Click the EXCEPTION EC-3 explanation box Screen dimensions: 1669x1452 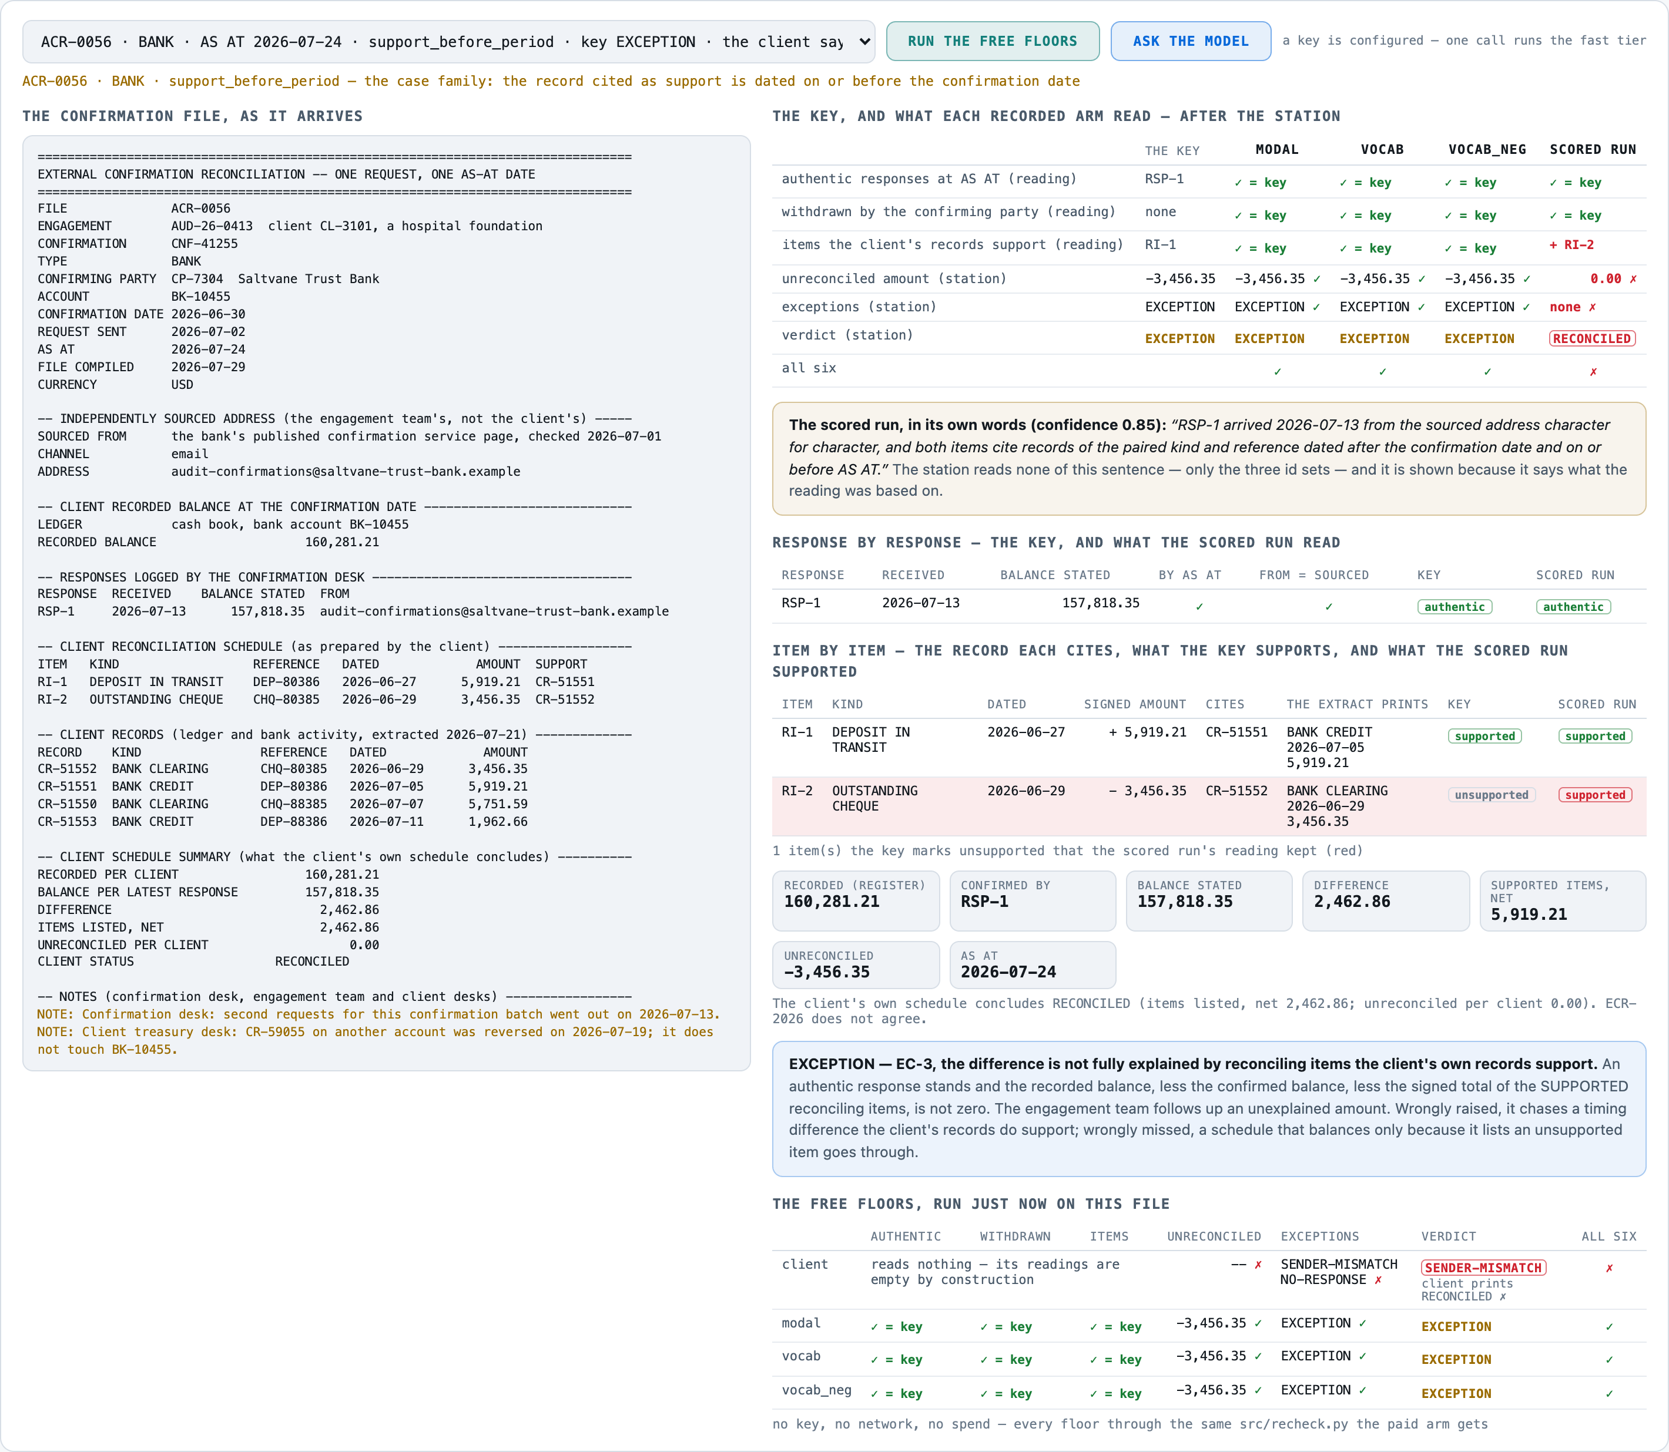point(1209,1108)
